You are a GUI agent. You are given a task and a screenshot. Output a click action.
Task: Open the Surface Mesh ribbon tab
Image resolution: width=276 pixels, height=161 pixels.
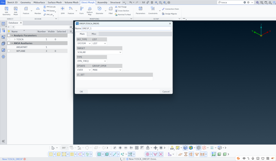(x=55, y=3)
